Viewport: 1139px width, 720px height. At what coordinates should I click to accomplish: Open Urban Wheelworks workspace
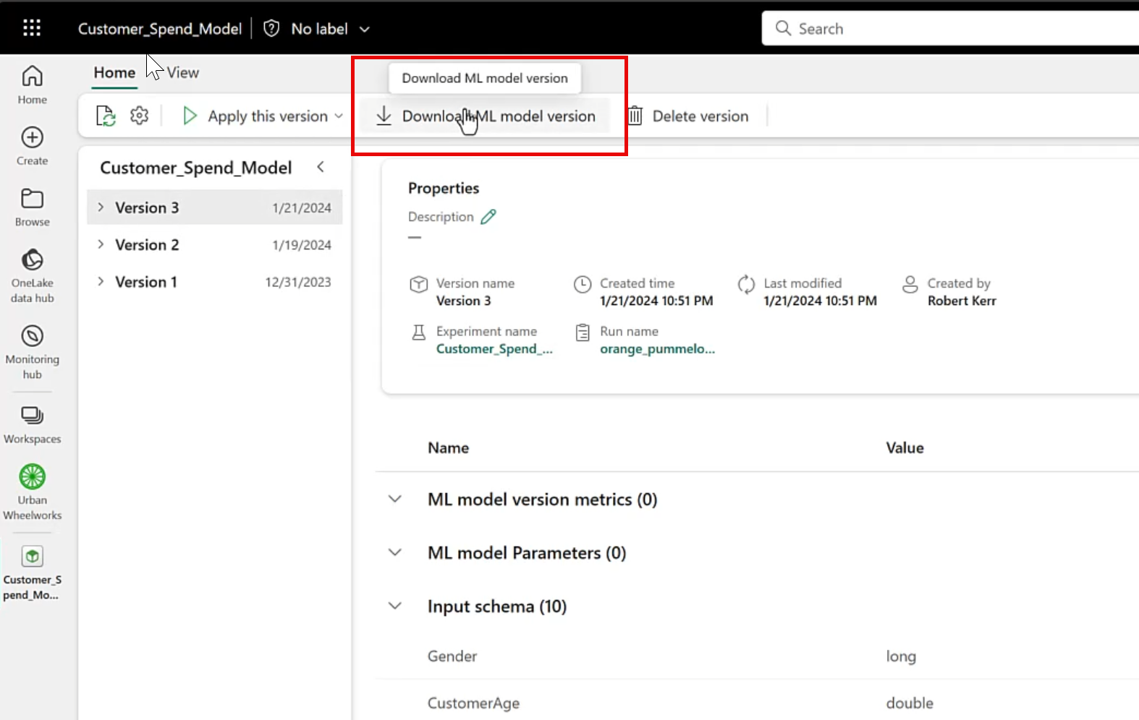tap(32, 478)
